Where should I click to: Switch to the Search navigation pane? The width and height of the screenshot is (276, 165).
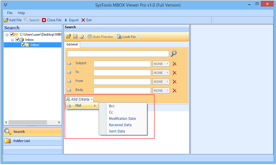tap(33, 132)
